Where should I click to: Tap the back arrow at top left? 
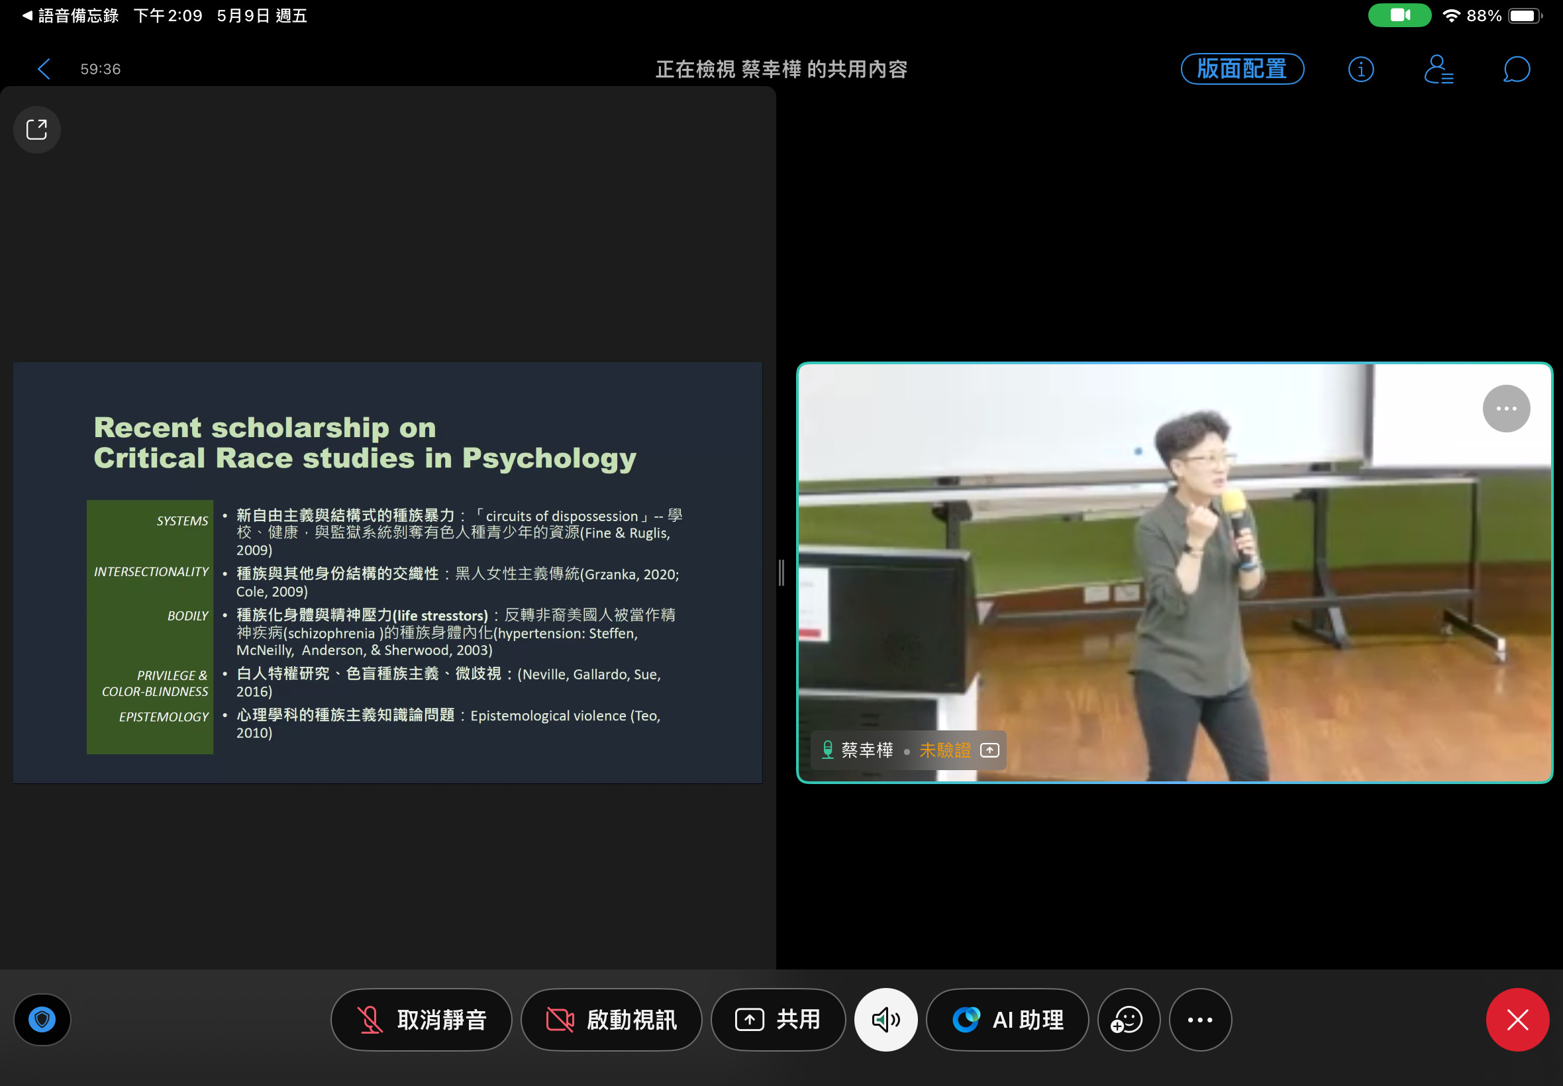click(x=44, y=69)
